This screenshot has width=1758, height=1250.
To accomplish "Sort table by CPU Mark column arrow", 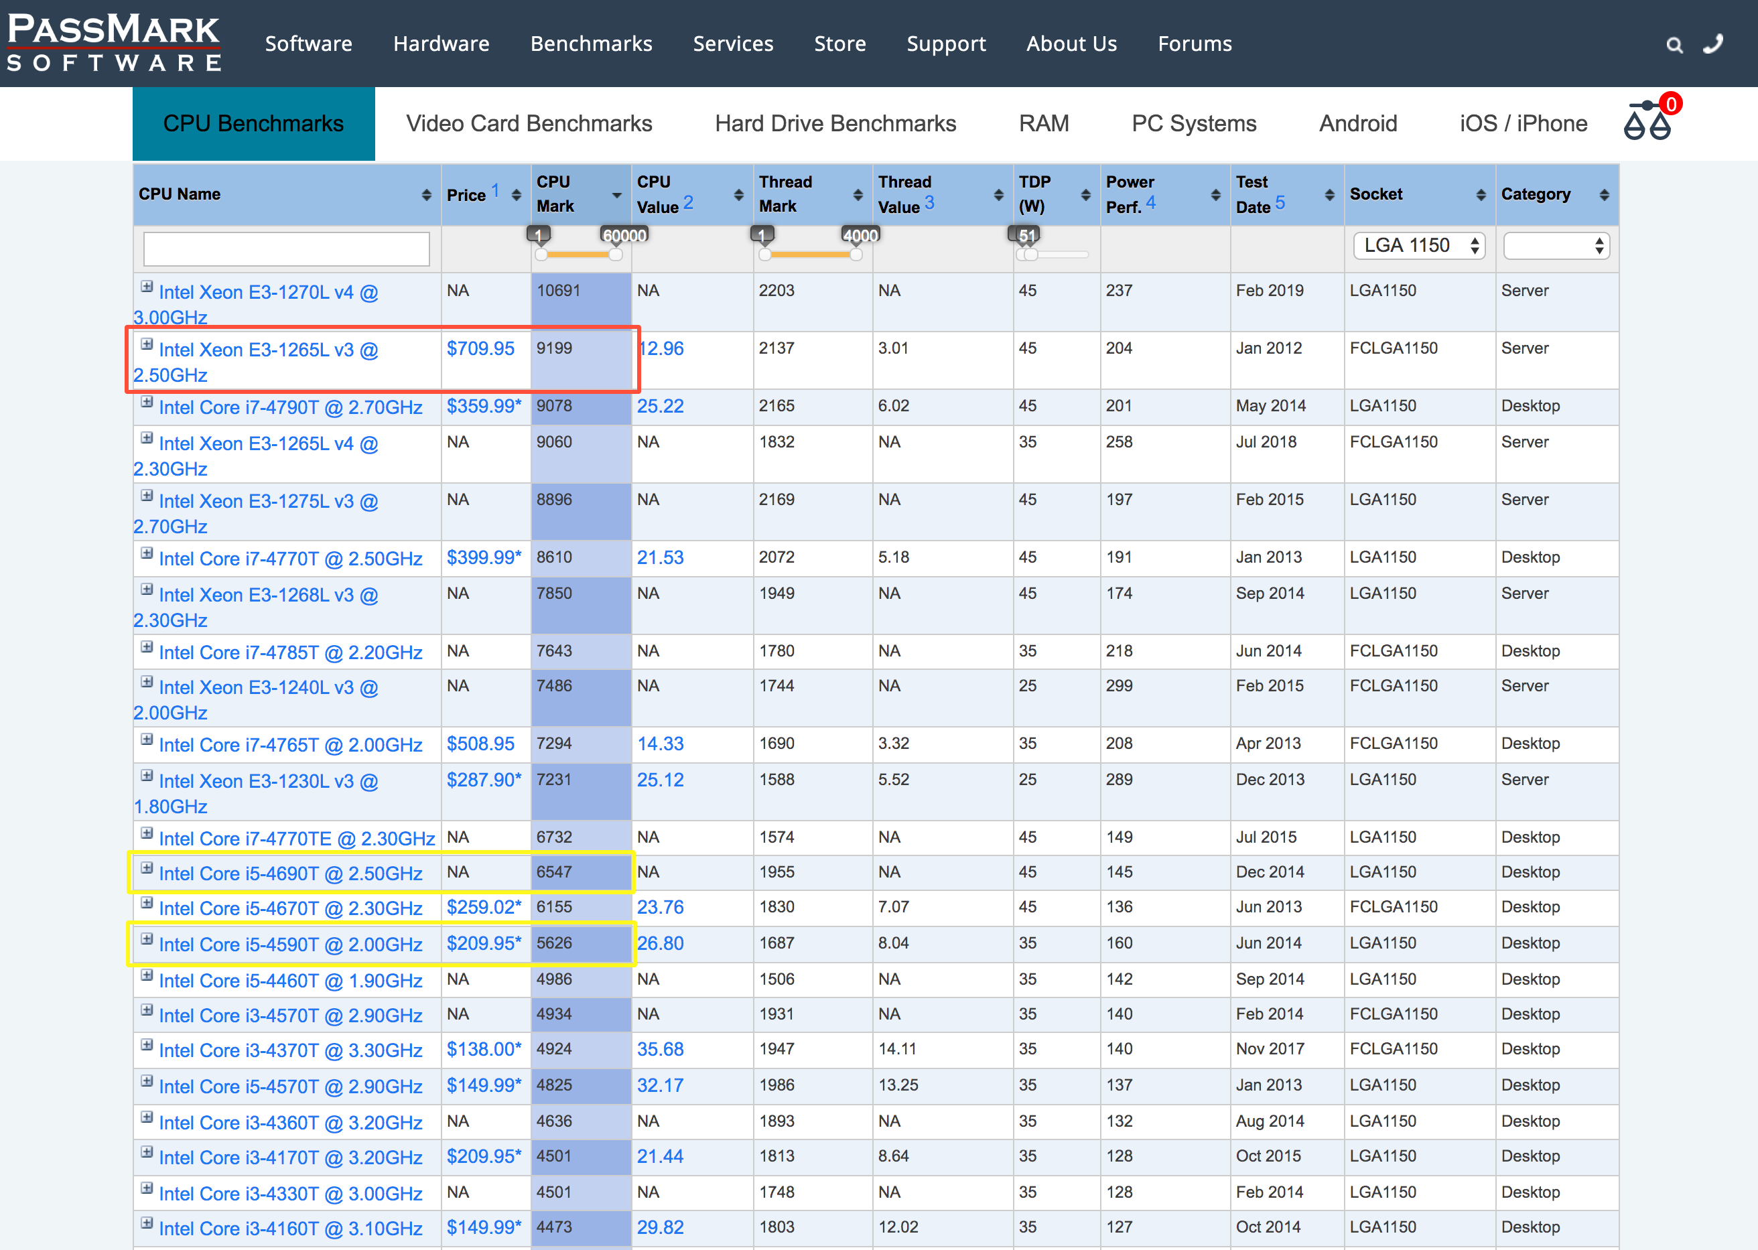I will click(616, 196).
